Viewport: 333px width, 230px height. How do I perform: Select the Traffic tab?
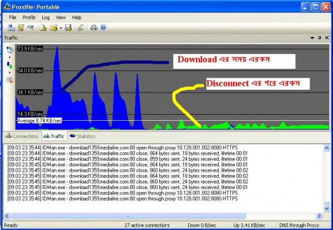54,136
